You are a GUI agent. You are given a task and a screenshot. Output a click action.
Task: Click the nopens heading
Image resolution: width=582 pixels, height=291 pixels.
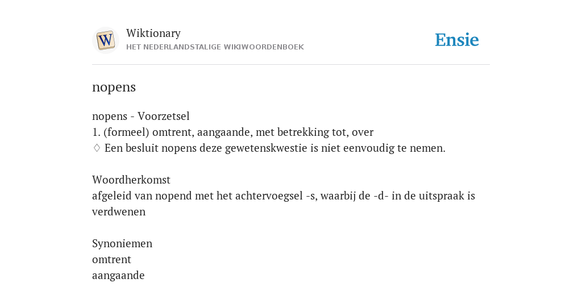[x=114, y=87]
